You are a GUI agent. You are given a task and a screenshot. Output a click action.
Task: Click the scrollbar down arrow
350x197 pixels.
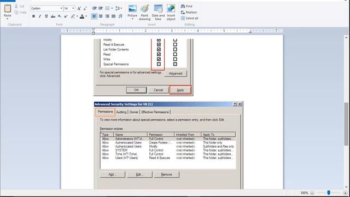pyautogui.click(x=346, y=187)
